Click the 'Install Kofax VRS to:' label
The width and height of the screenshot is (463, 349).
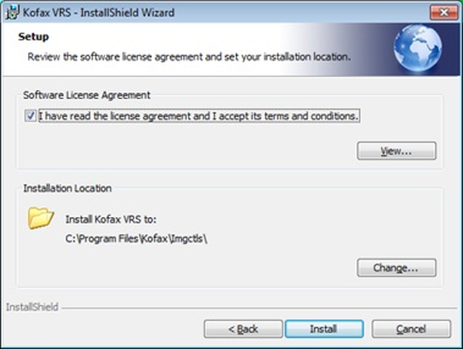click(x=110, y=219)
